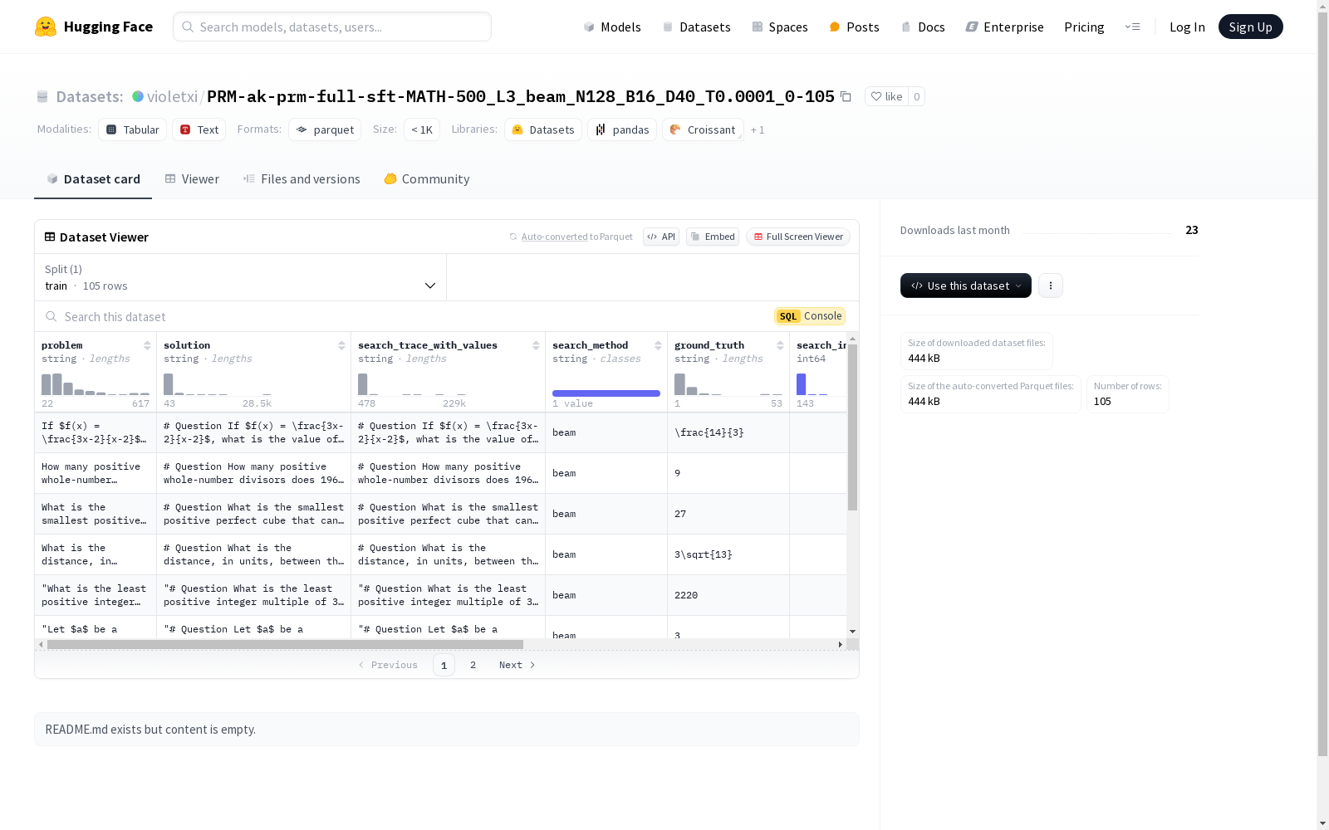Screen dimensions: 1329x830
Task: Click the ground_truth lengths histogram
Action: 728,384
